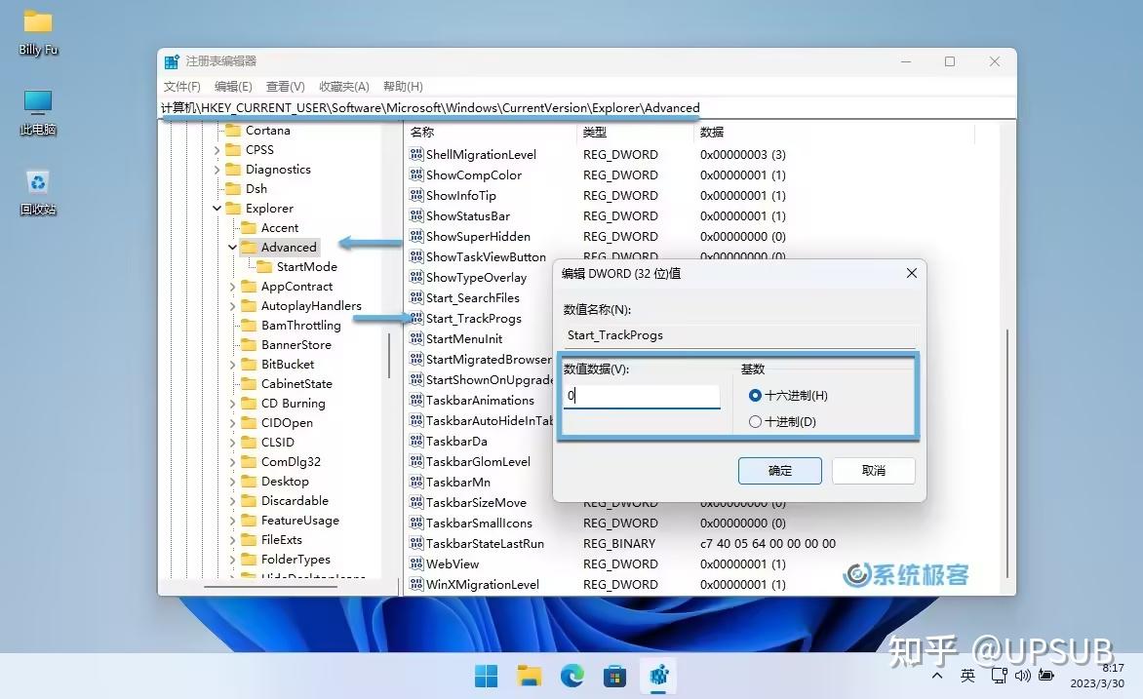This screenshot has width=1143, height=699.
Task: Click the WebView value icon
Action: point(416,563)
